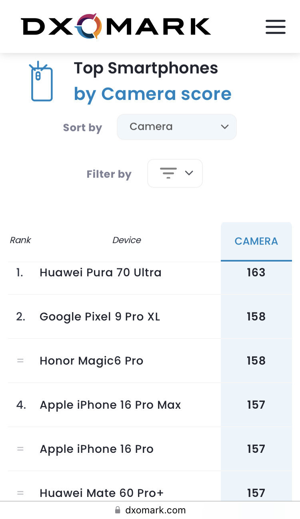
Task: Open Honor Magic6 Pro entry
Action: [x=91, y=361]
